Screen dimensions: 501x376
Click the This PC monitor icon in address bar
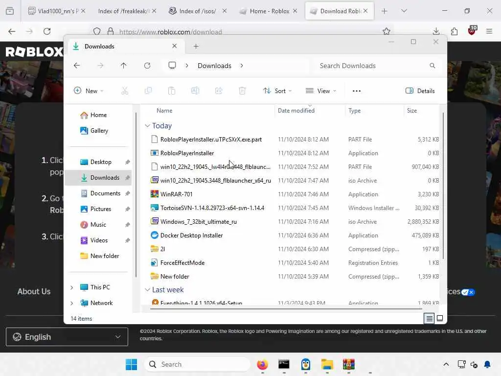click(172, 66)
